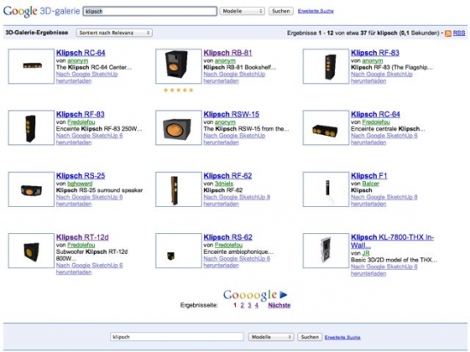Click the Klipsch RC-64 center speaker thumbnail by anonym

[x=31, y=66]
